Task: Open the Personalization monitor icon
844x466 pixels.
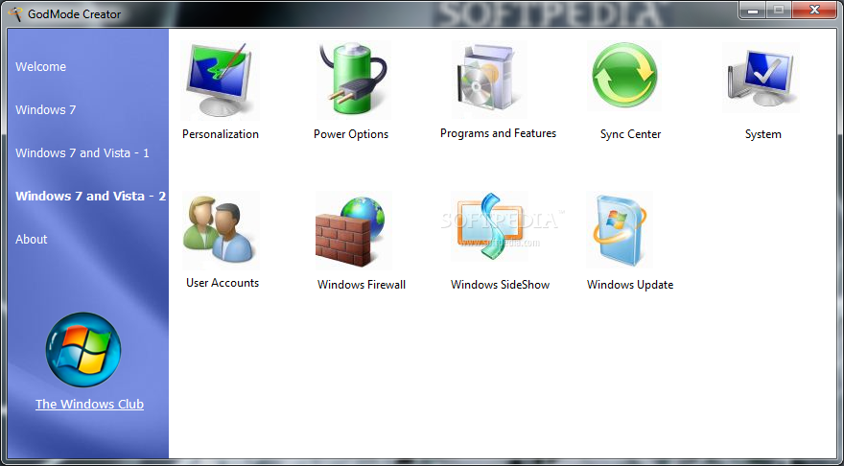Action: [221, 80]
